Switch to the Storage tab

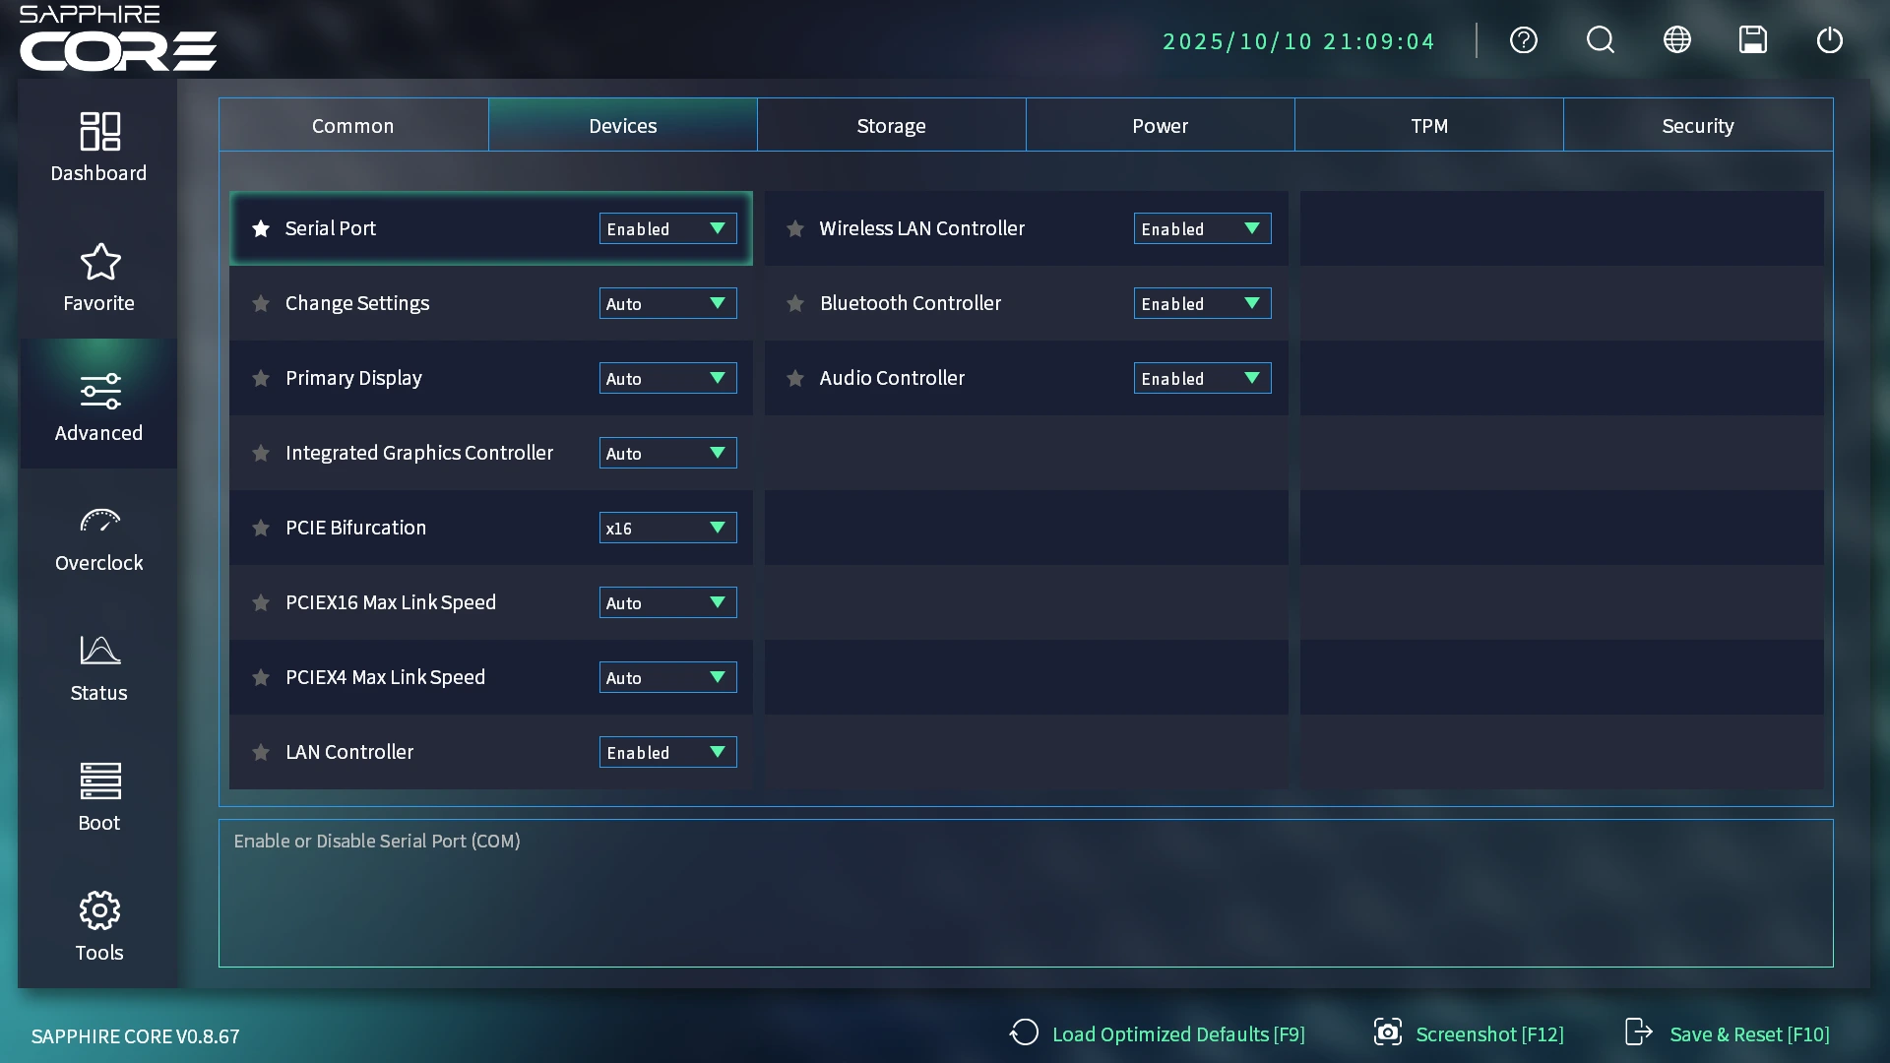pyautogui.click(x=891, y=125)
